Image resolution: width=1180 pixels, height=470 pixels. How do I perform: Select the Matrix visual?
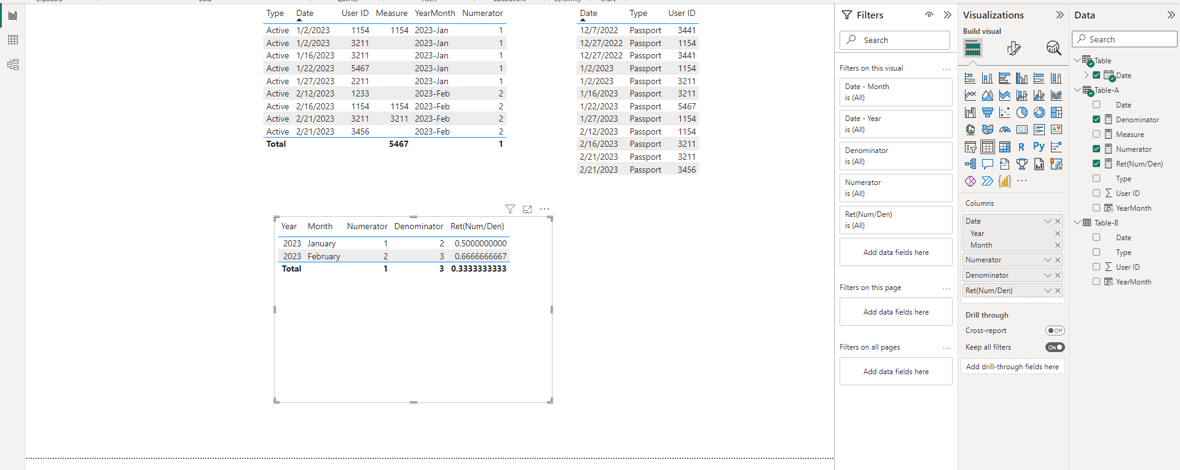[1005, 147]
